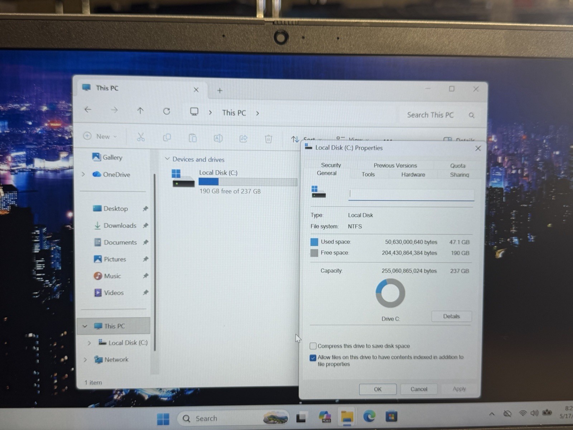Screen dimensions: 573x430
Task: Click chevron after This PC in address bar
Action: [x=257, y=113]
